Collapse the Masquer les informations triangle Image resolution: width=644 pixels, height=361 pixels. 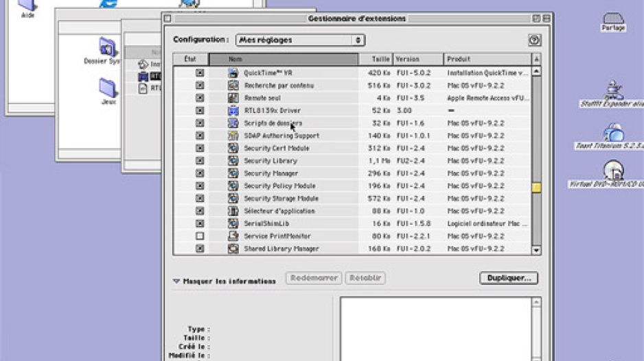(176, 281)
